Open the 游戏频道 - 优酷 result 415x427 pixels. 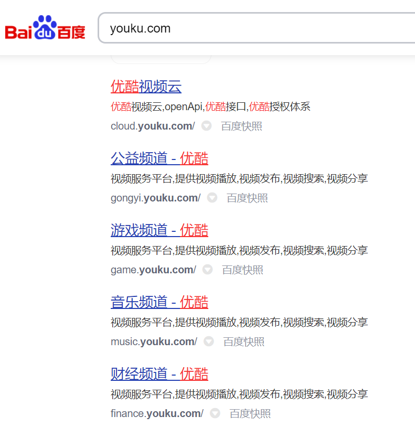[x=159, y=230]
